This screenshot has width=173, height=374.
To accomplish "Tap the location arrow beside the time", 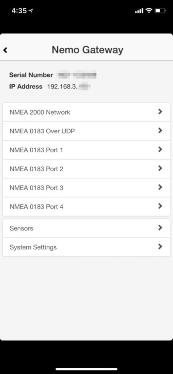I will pyautogui.click(x=31, y=11).
